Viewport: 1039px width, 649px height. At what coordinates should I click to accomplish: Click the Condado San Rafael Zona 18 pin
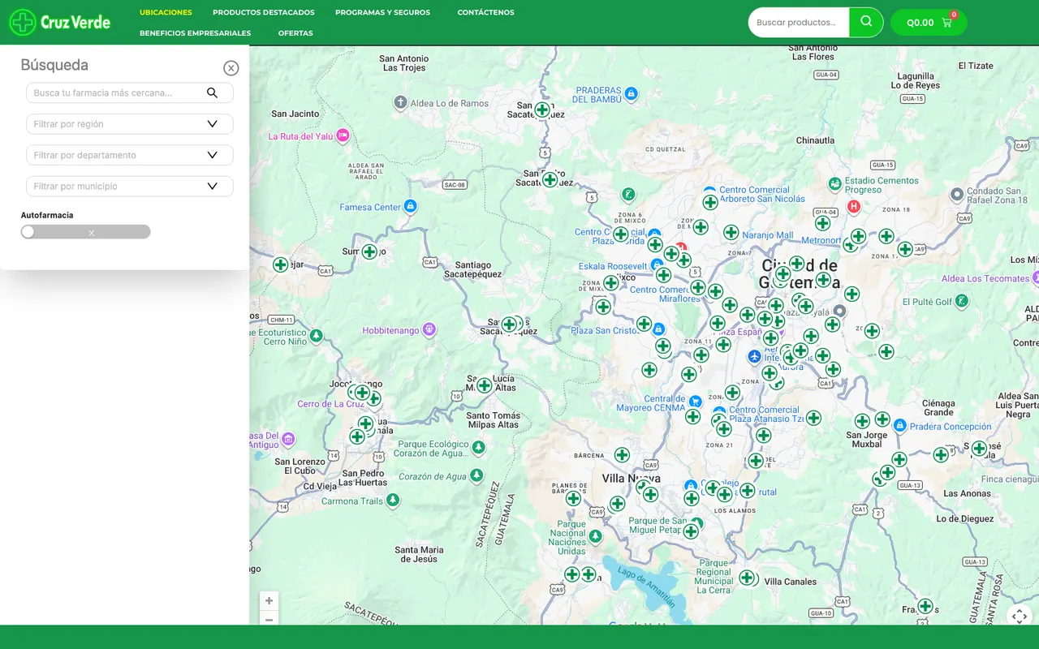coord(959,195)
